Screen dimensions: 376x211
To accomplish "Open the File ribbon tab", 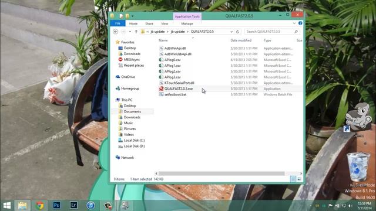I will tap(117, 23).
